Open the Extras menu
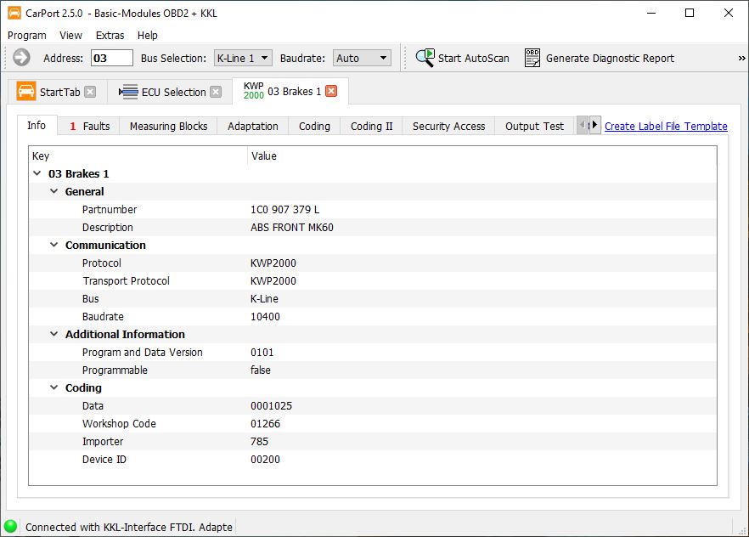749x537 pixels. tap(110, 36)
